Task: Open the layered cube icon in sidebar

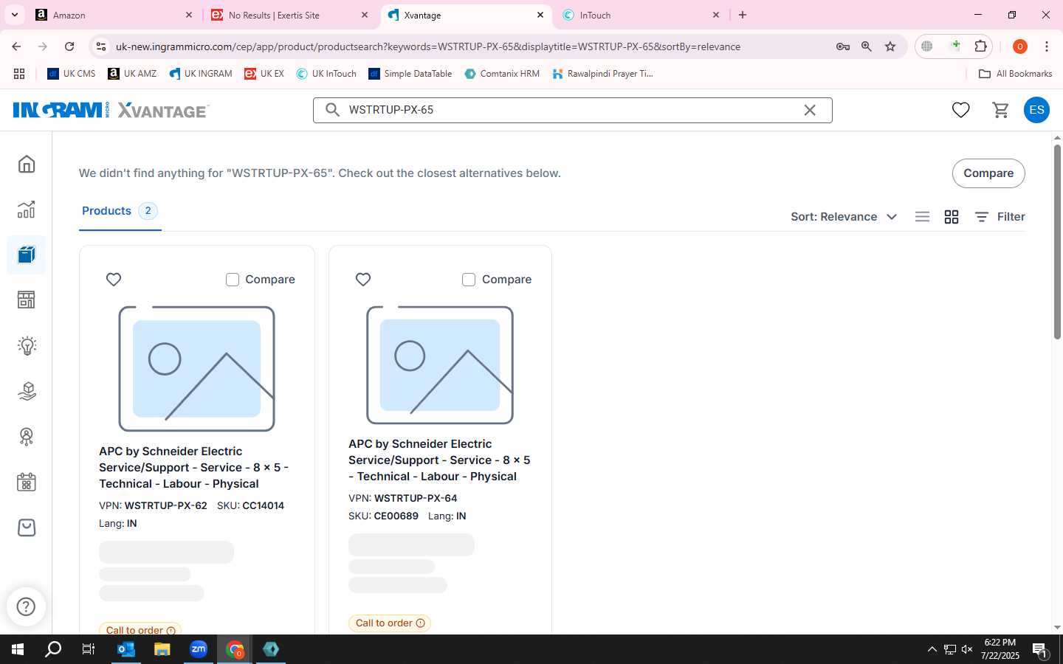Action: tap(27, 391)
